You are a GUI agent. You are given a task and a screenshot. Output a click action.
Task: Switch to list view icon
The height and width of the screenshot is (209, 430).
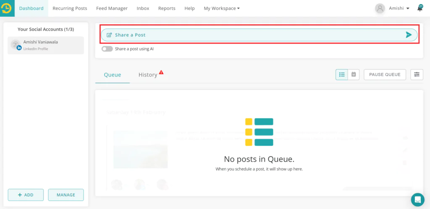[x=342, y=75]
